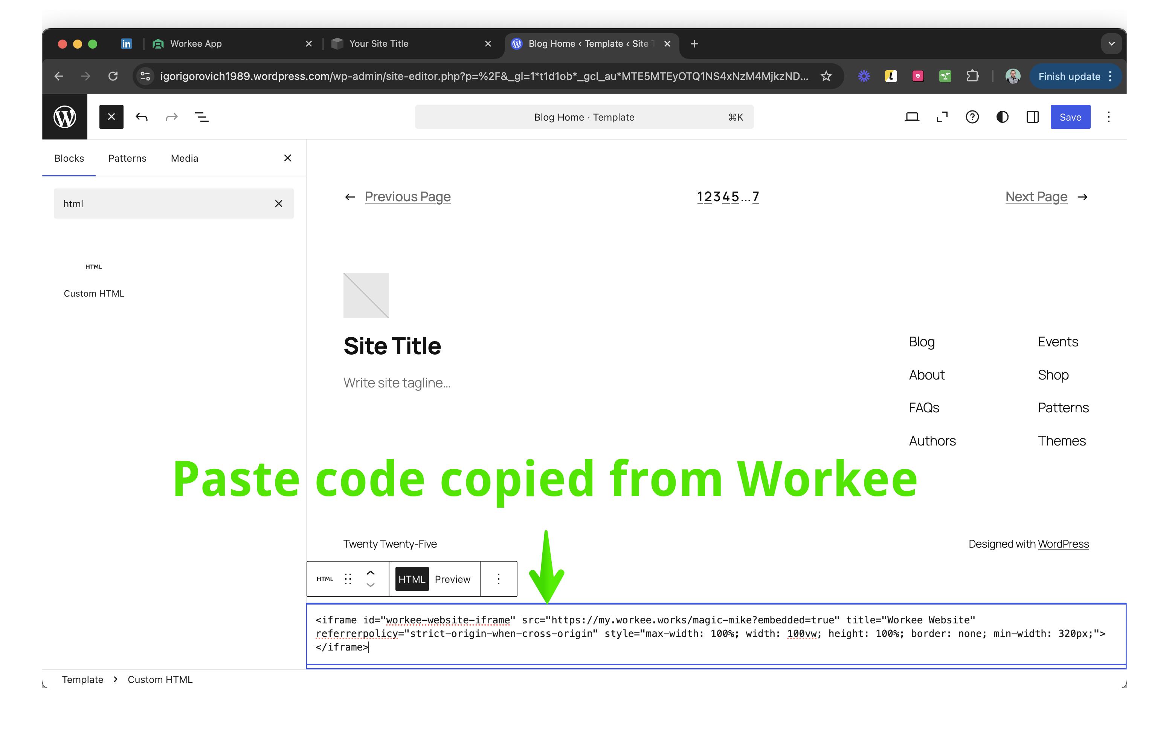
Task: Open the help question mark icon
Action: (x=972, y=117)
